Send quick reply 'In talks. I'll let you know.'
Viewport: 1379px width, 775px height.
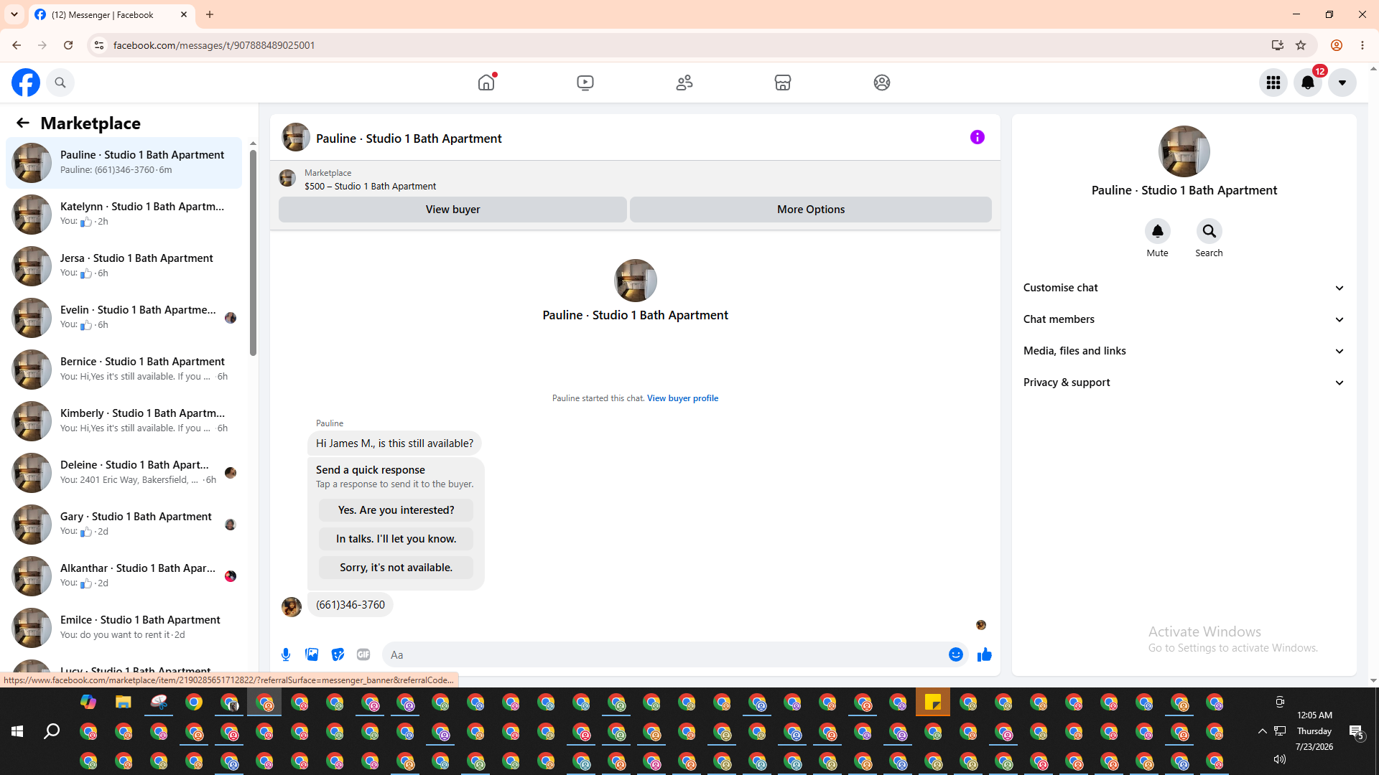pyautogui.click(x=396, y=539)
